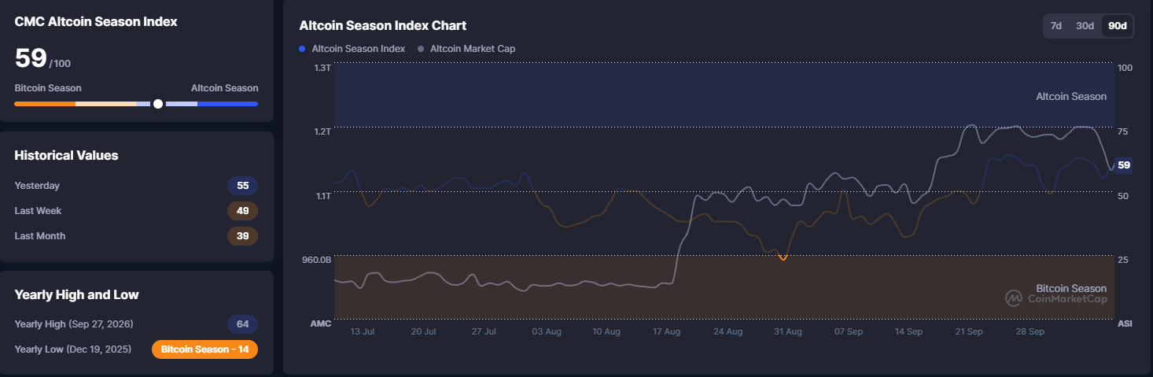Click the ASI axis label
Screen dimensions: 1153x377
coord(1124,323)
